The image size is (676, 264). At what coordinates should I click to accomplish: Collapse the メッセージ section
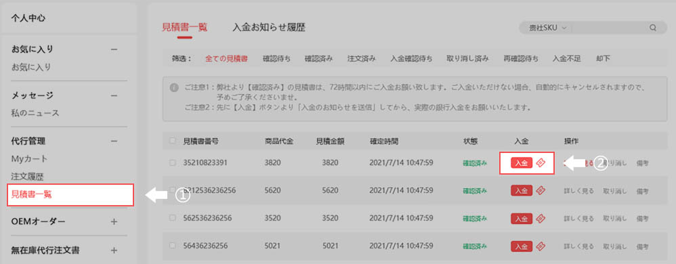point(114,95)
